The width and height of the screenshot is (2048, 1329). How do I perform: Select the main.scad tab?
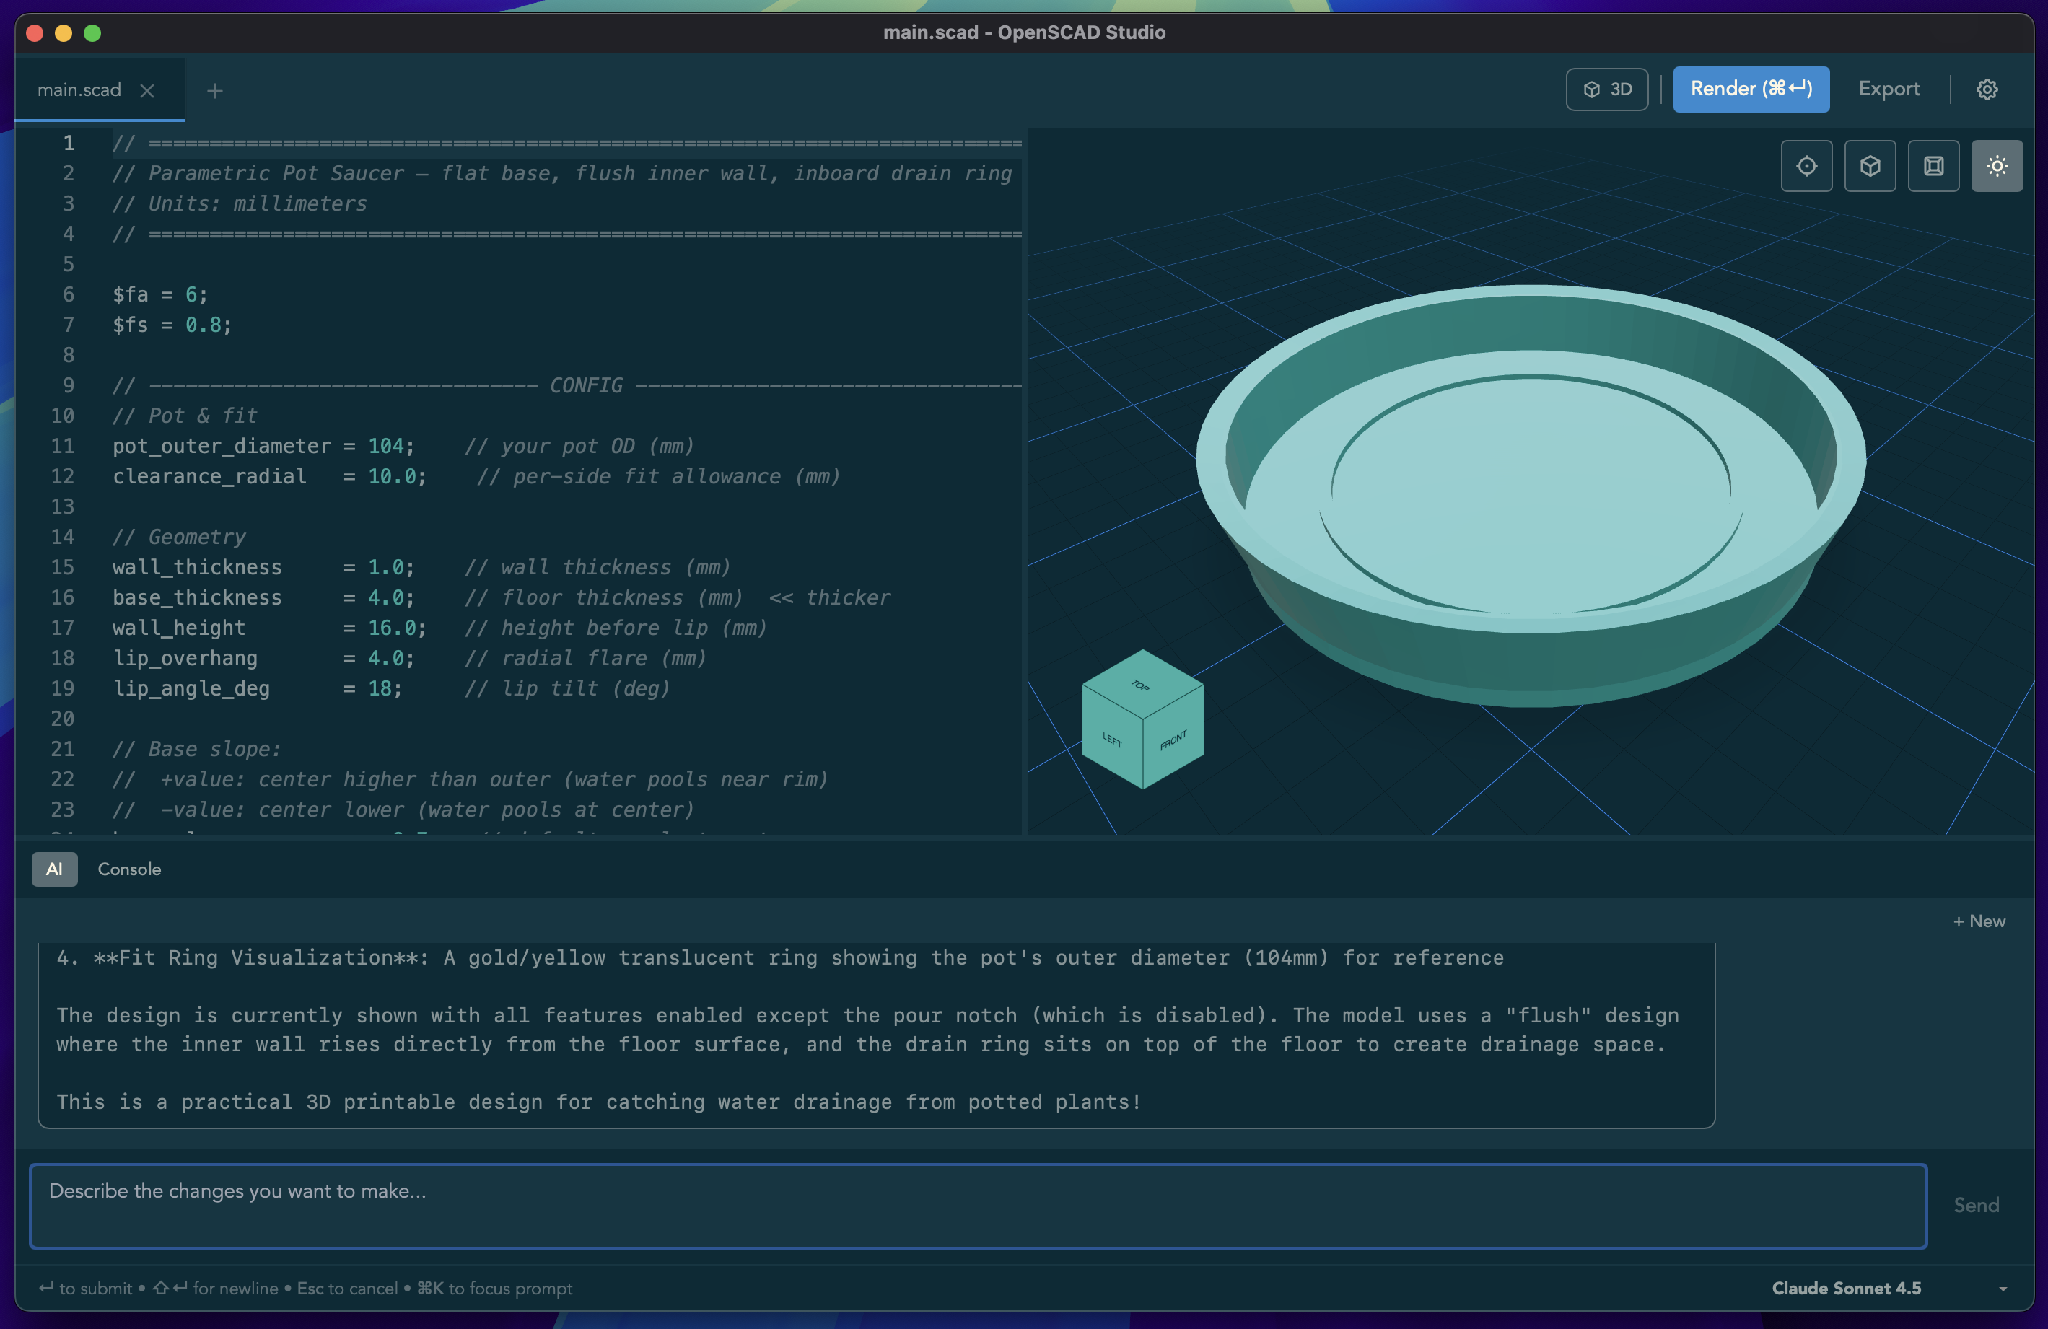pos(79,89)
